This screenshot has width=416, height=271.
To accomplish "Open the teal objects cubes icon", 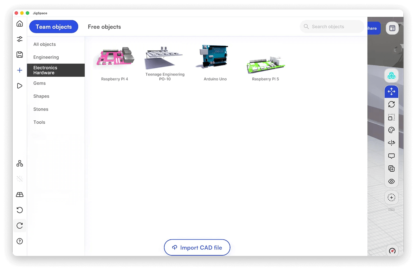I will coord(391,76).
